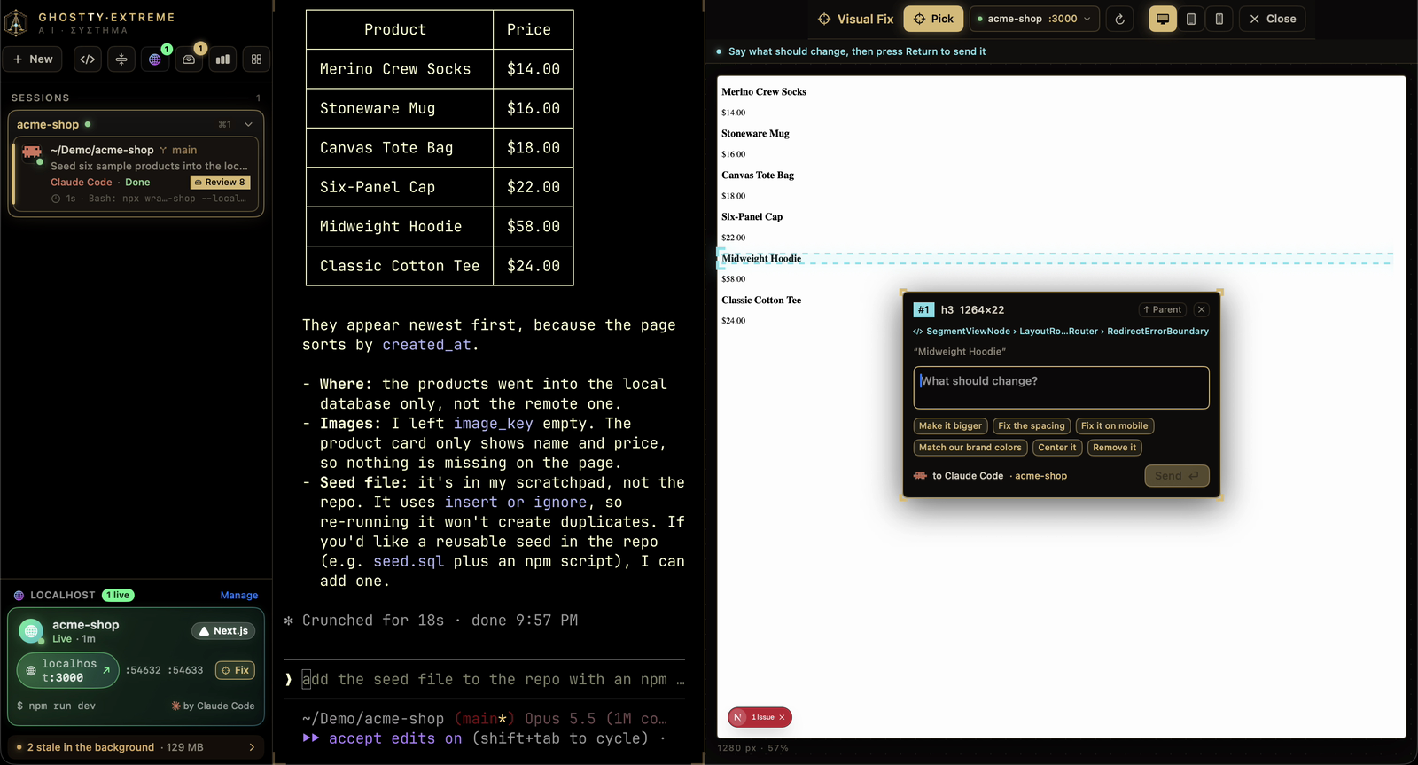1418x765 pixels.
Task: Click the Match our brand colors chip
Action: (x=970, y=448)
